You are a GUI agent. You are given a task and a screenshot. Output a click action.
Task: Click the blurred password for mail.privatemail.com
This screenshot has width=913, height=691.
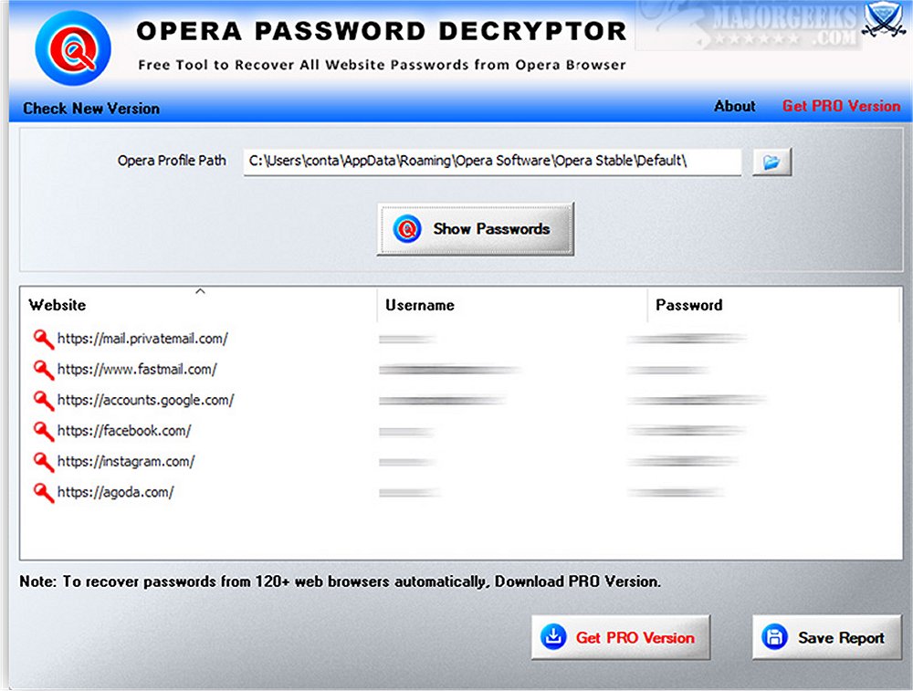point(687,339)
